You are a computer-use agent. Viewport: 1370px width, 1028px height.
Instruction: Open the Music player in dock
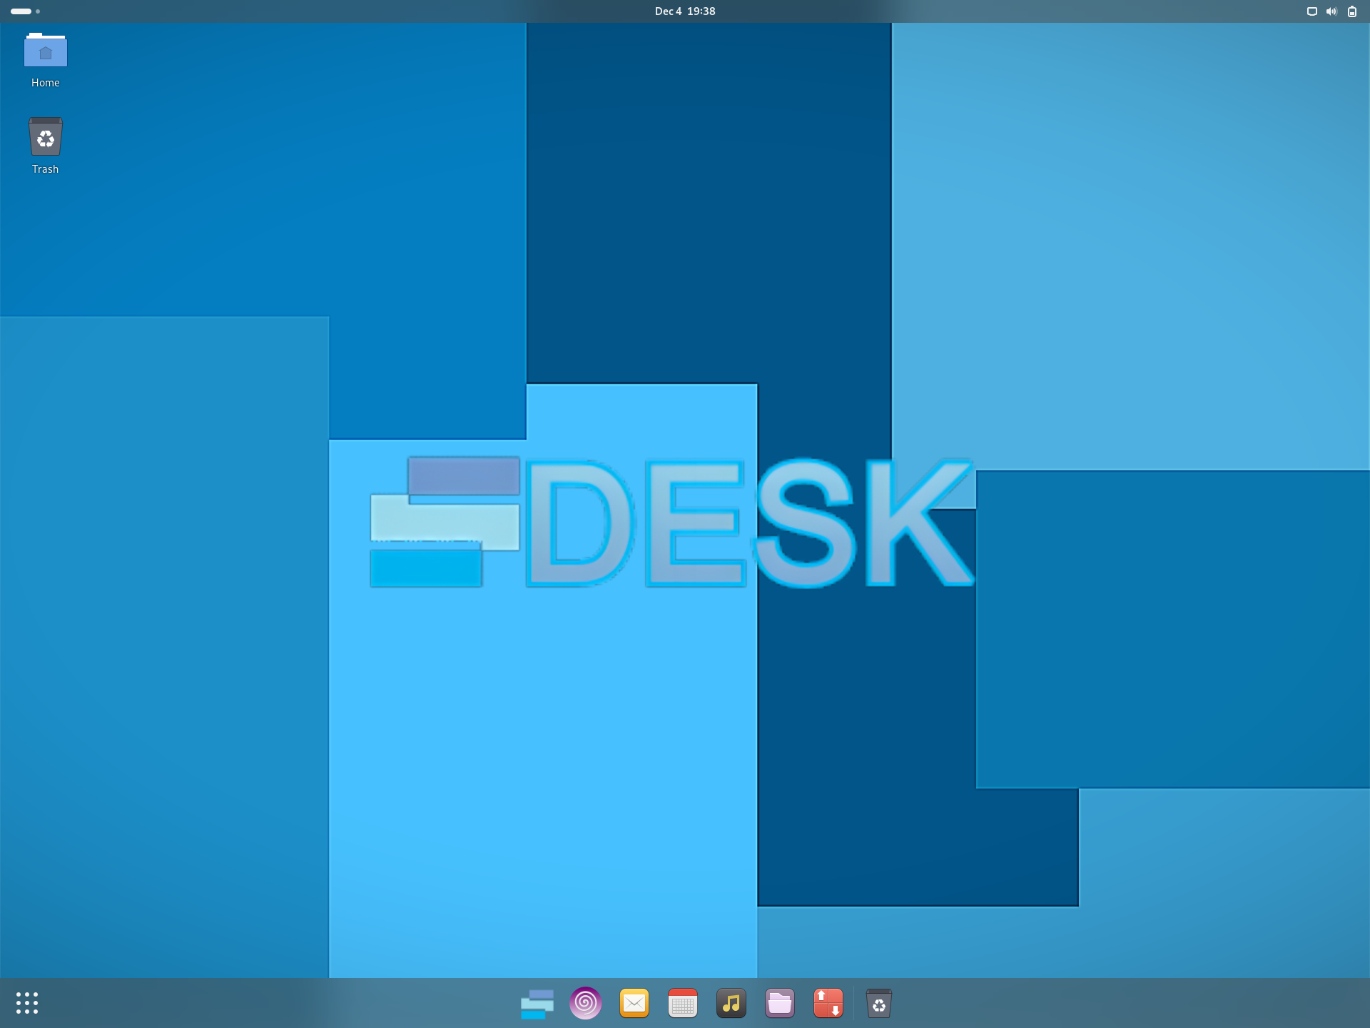[x=731, y=1003]
